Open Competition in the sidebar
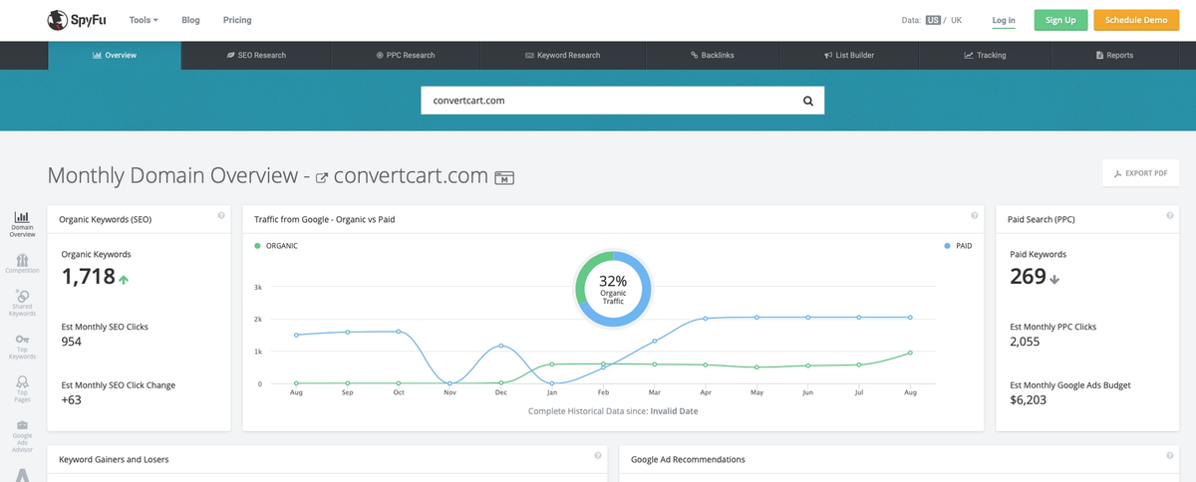 [x=22, y=263]
